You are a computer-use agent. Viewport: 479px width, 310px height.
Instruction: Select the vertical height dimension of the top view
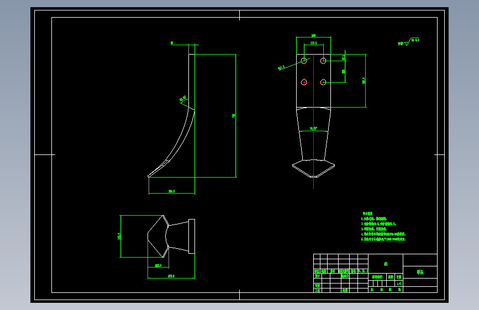[x=119, y=236]
